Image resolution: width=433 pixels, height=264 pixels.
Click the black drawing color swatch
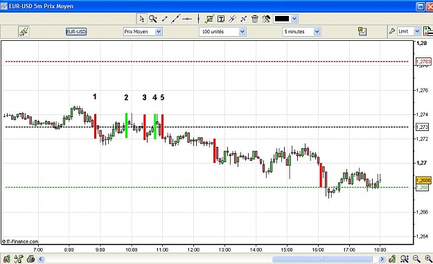click(x=282, y=19)
